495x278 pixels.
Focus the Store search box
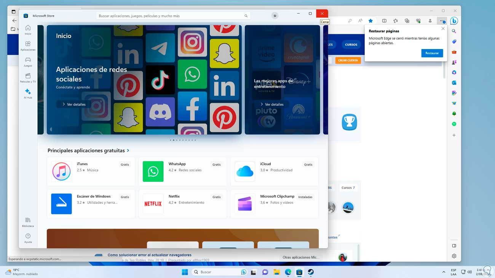(173, 16)
